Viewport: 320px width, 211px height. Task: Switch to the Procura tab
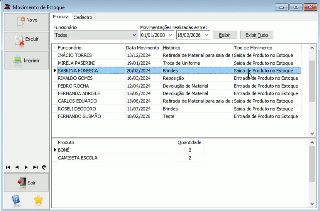61,17
